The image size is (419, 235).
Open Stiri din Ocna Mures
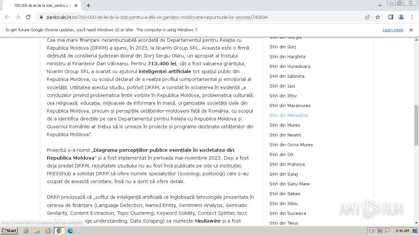pos(291,145)
